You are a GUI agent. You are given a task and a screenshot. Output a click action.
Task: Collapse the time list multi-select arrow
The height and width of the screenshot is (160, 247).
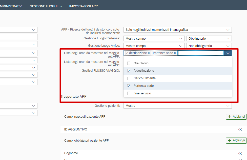coord(228,53)
